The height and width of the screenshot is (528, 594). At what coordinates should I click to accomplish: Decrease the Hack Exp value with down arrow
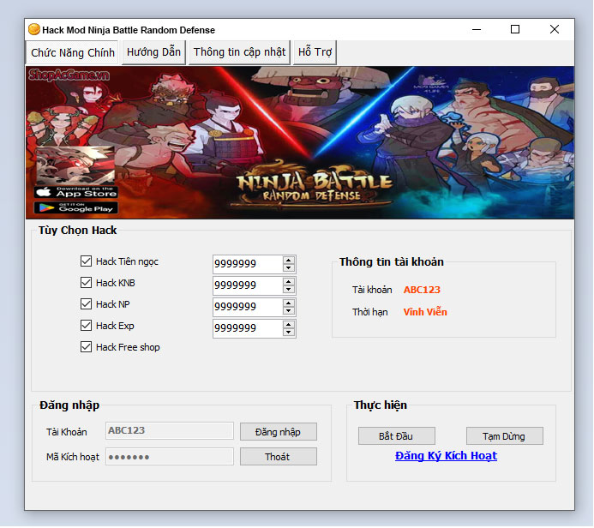click(x=289, y=333)
